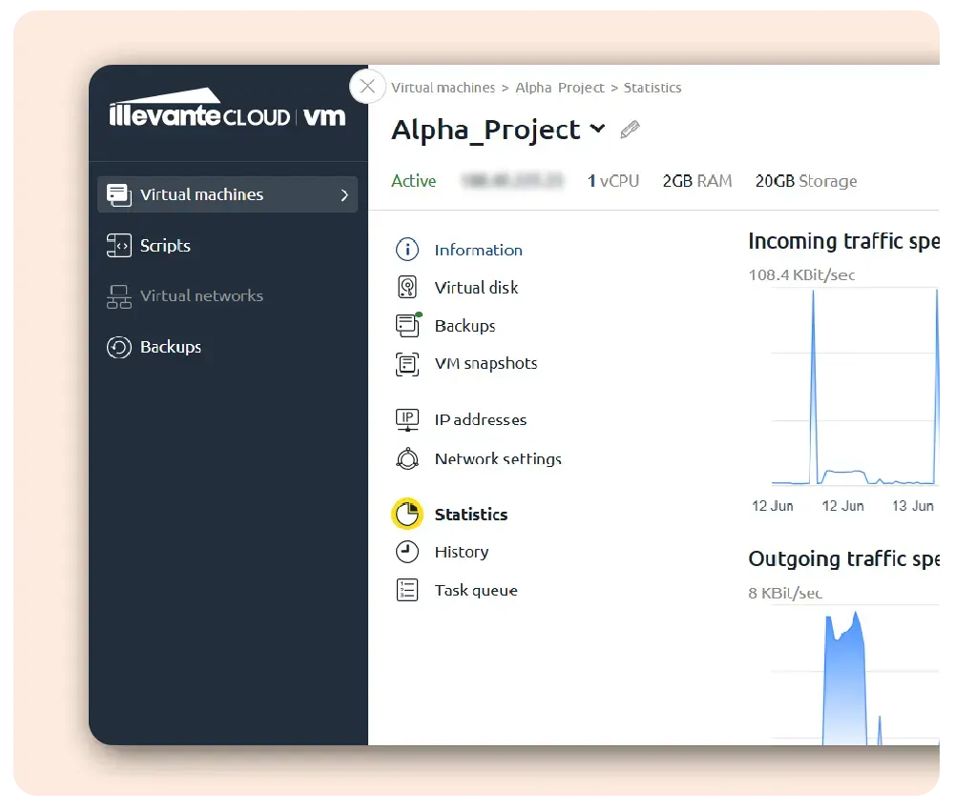Open the Task queue section

(x=476, y=591)
